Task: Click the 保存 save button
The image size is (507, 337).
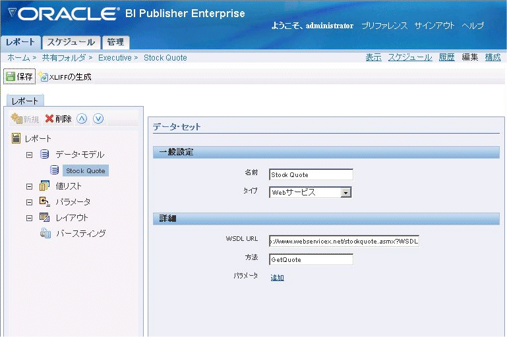Action: 19,76
